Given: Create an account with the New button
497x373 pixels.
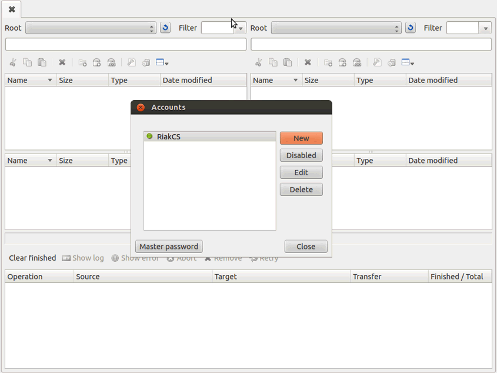Looking at the screenshot, I should [301, 138].
